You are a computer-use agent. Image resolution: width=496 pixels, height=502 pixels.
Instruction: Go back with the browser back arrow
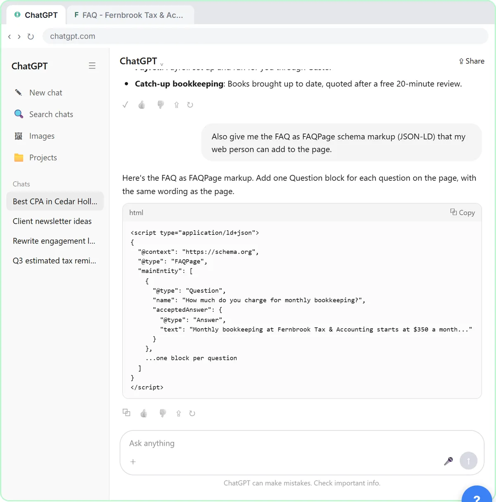10,36
